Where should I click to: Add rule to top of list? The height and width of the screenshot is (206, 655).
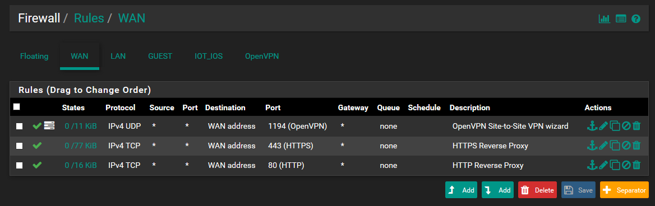pos(461,190)
